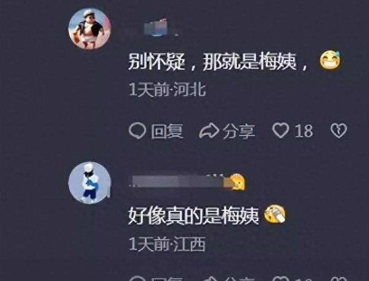
Task: Like the Hebei comment with the heart icon
Action: click(x=281, y=130)
